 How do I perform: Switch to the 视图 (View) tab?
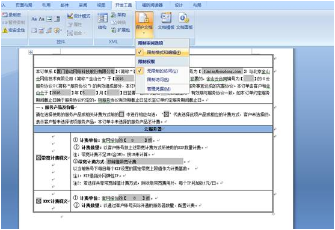tap(101, 5)
